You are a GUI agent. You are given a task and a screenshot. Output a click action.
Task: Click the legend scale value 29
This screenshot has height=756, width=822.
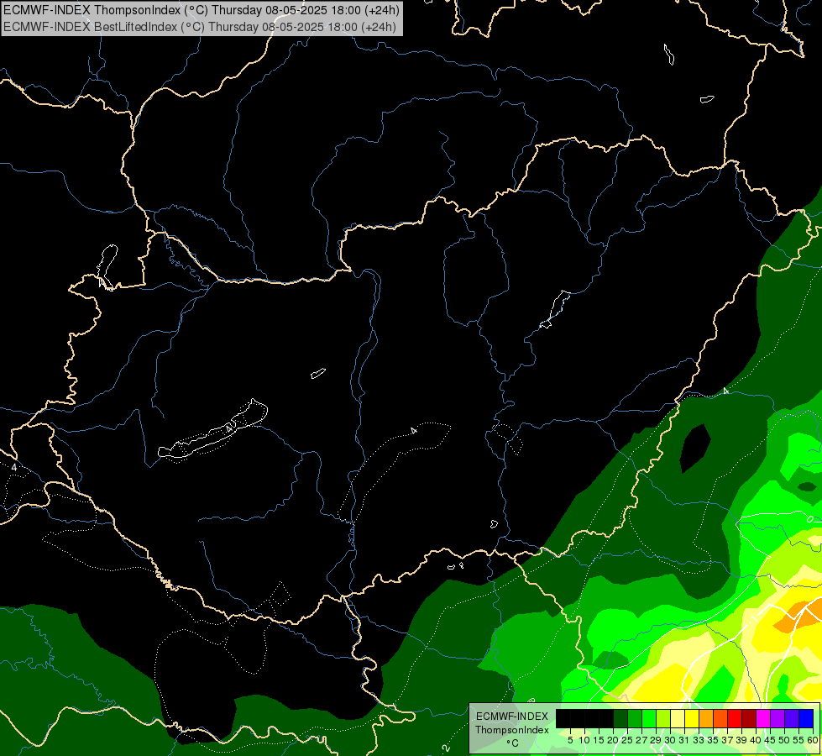tap(656, 740)
